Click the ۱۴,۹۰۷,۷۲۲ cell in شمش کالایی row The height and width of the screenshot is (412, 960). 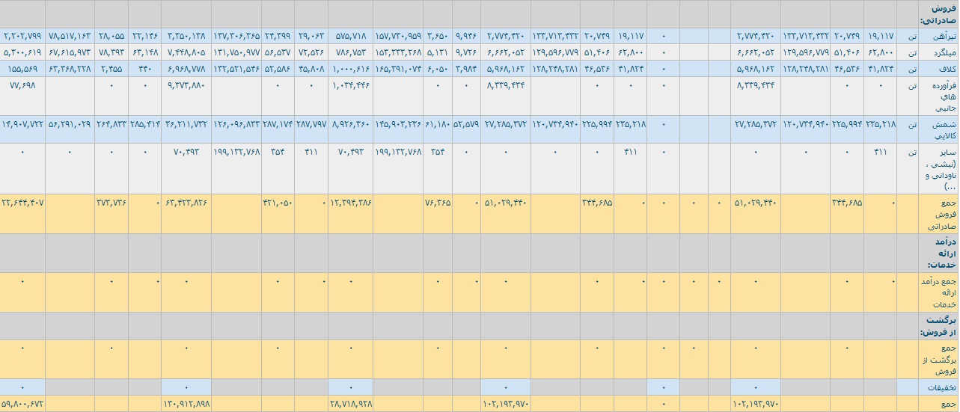coord(22,124)
